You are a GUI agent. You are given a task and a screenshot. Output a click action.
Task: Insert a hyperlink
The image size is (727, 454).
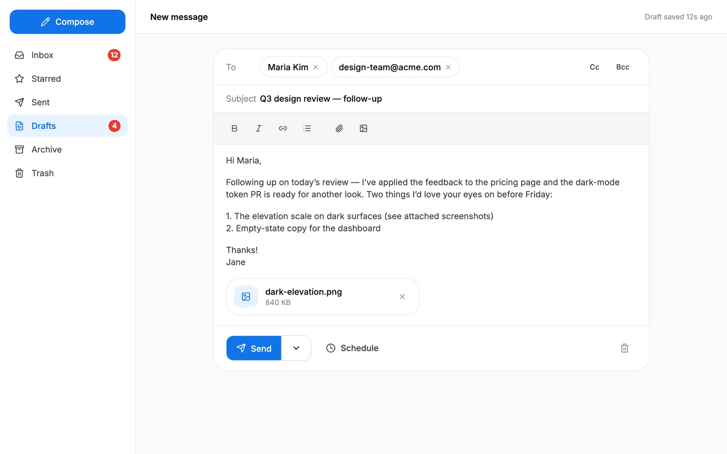[x=283, y=128]
